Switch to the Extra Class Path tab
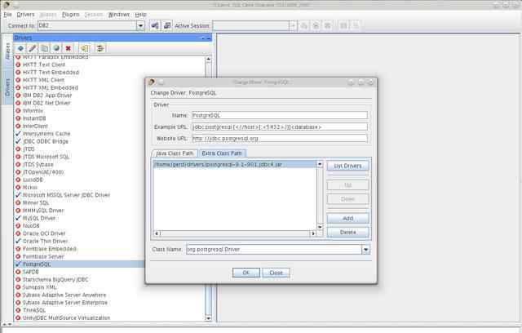 222,153
